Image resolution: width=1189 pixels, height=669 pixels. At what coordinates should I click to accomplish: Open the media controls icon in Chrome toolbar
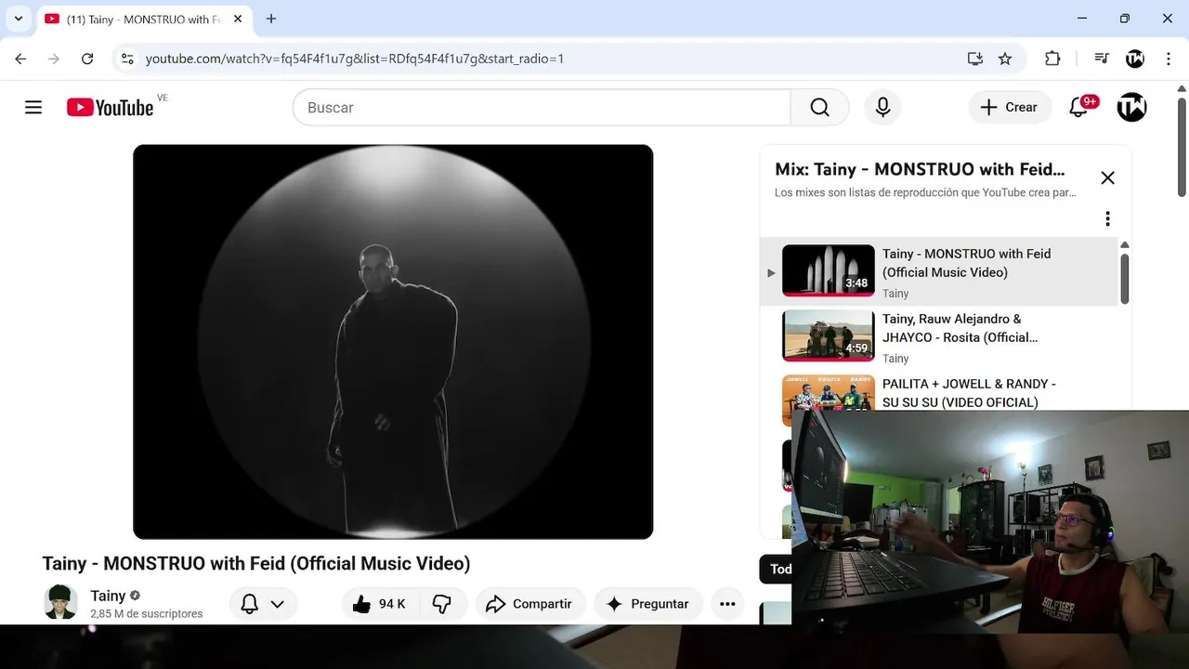(1102, 59)
